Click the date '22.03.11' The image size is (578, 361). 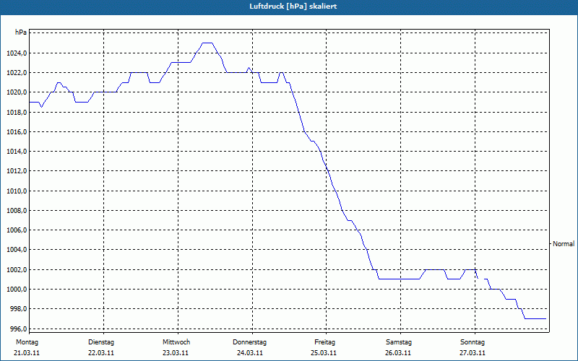coord(101,353)
